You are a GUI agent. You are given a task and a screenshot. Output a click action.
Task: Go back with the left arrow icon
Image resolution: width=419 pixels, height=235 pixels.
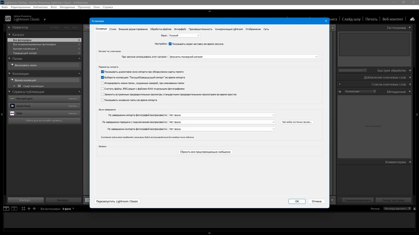(29, 209)
